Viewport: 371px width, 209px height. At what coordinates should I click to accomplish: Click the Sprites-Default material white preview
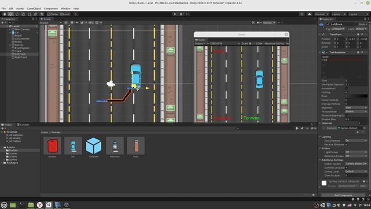(x=324, y=183)
